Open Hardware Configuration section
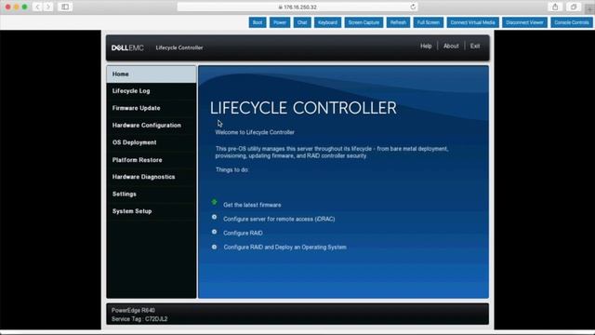595x335 pixels. click(152, 126)
